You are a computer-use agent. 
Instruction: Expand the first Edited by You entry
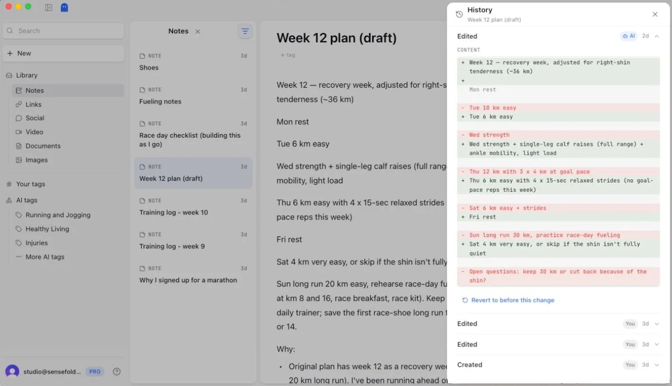pos(558,324)
